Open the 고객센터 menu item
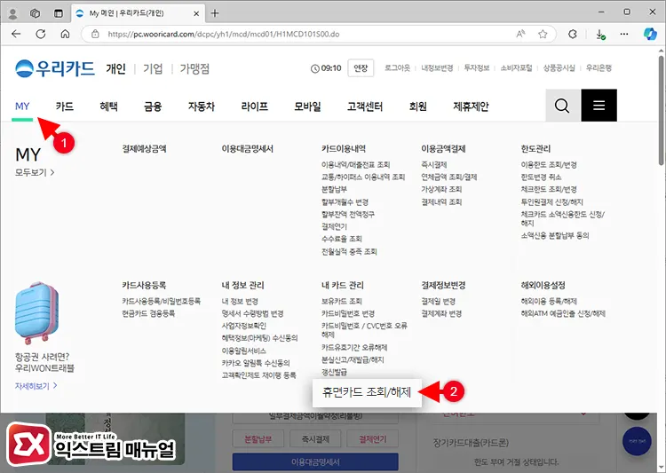 [x=365, y=106]
